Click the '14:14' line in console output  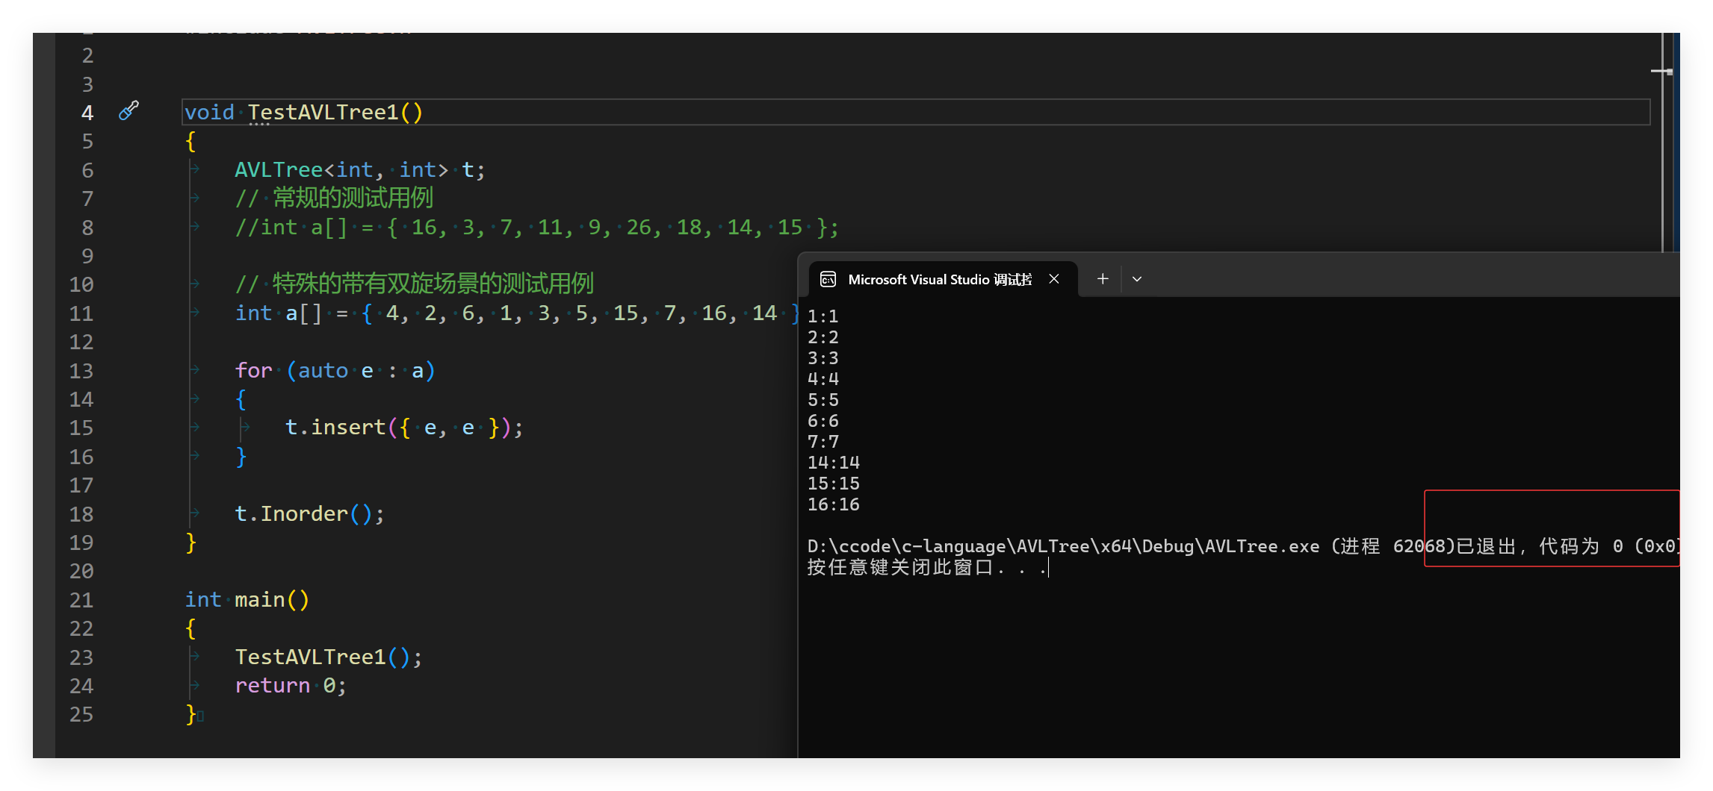(x=833, y=463)
